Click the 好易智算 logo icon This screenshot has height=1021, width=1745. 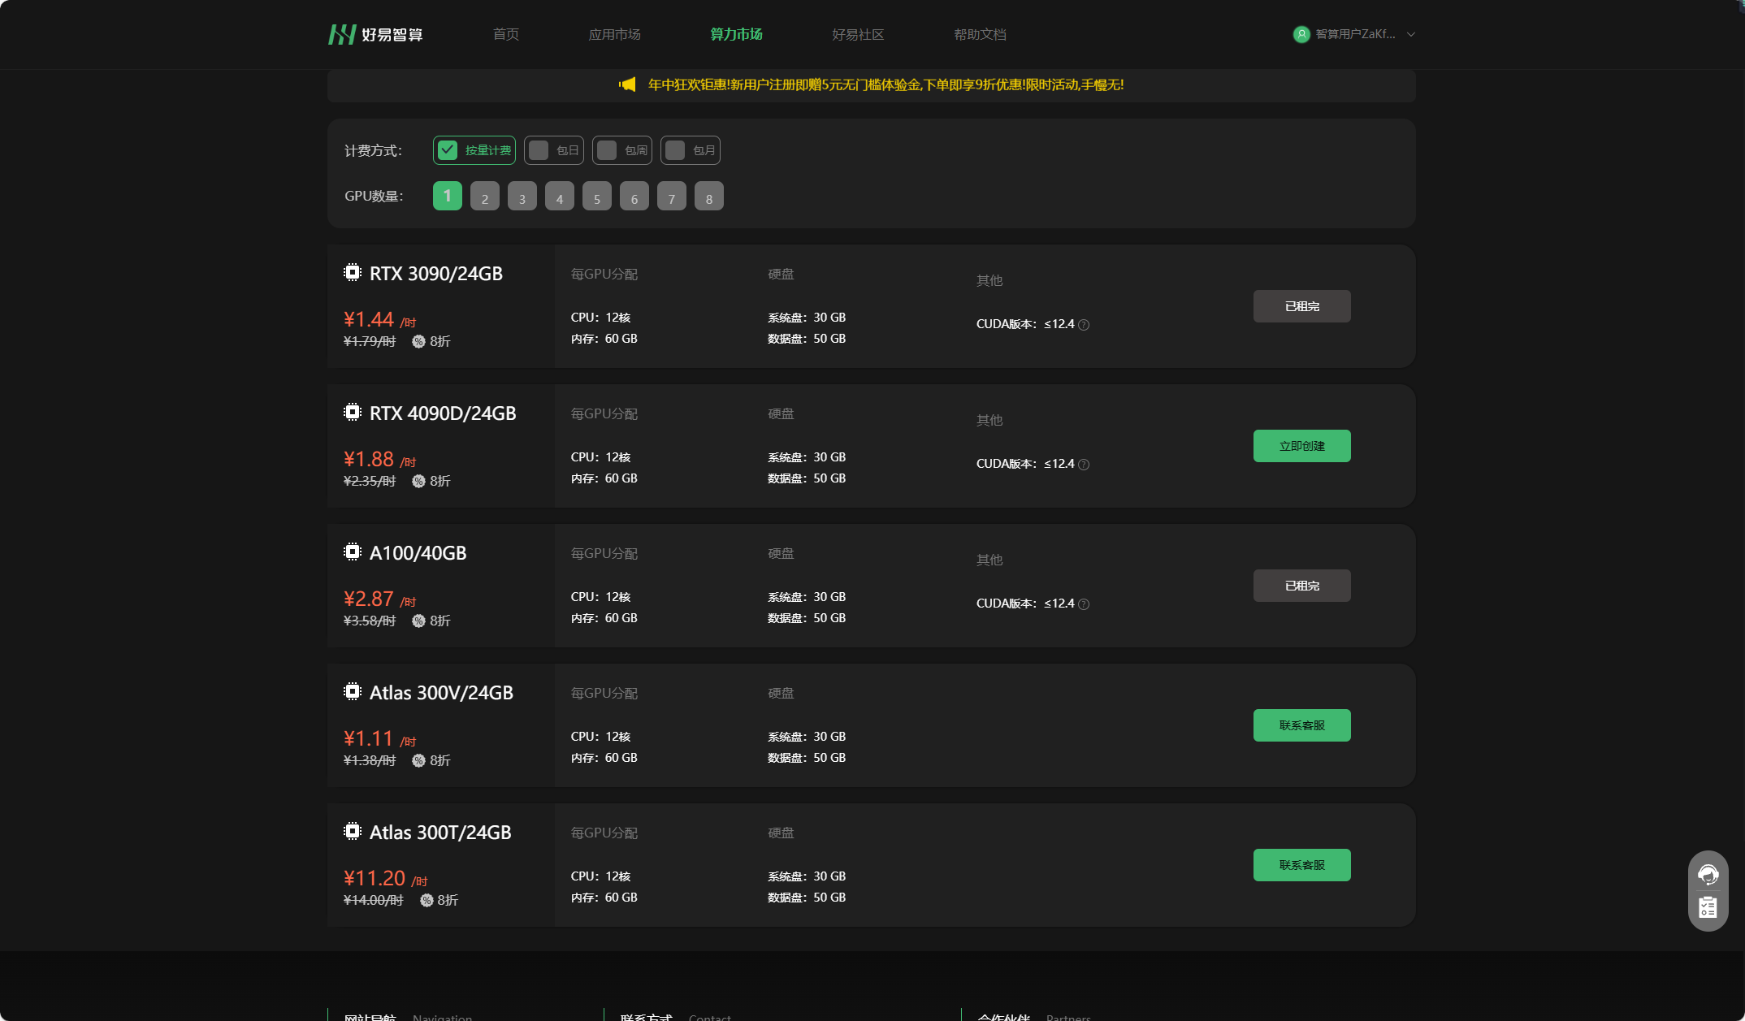pos(342,34)
